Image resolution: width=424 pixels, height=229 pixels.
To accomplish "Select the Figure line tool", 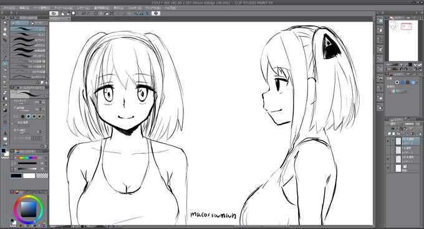I will tap(5, 116).
